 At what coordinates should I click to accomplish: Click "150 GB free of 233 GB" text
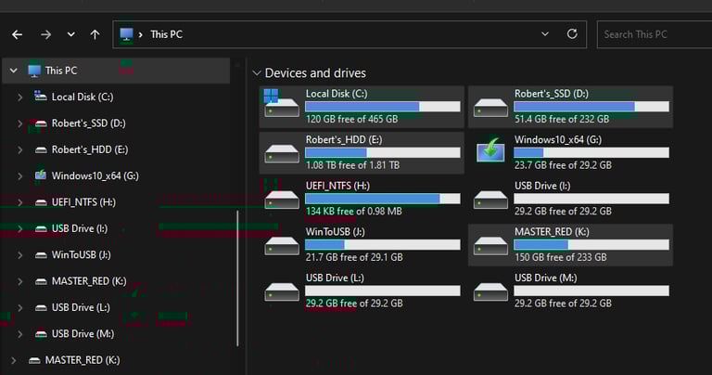[x=560, y=257]
